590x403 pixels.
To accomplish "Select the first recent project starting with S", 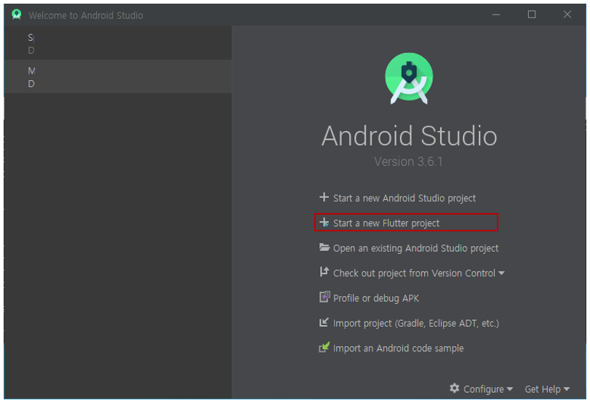I will click(x=118, y=43).
